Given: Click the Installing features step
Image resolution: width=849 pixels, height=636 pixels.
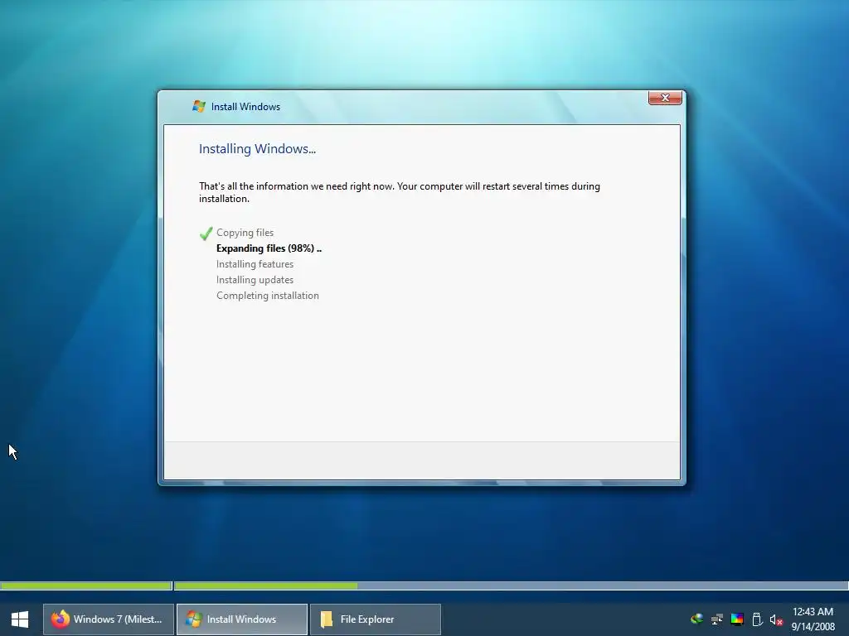Looking at the screenshot, I should coord(255,264).
